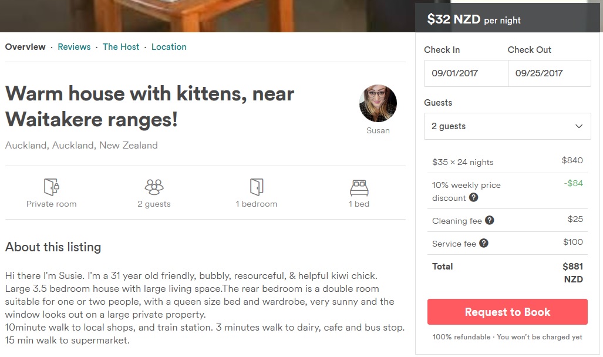Click the Check In date field
The image size is (603, 357).
(x=466, y=73)
